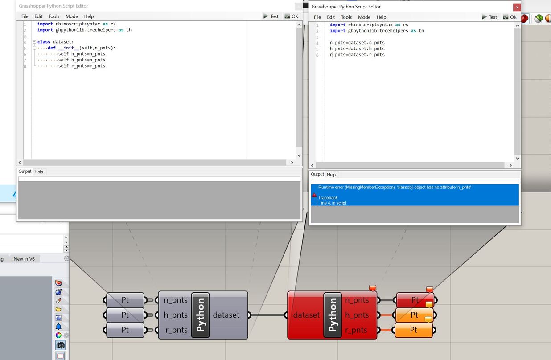Click the error icon in right Output panel
Image resolution: width=551 pixels, height=360 pixels.
click(x=314, y=195)
